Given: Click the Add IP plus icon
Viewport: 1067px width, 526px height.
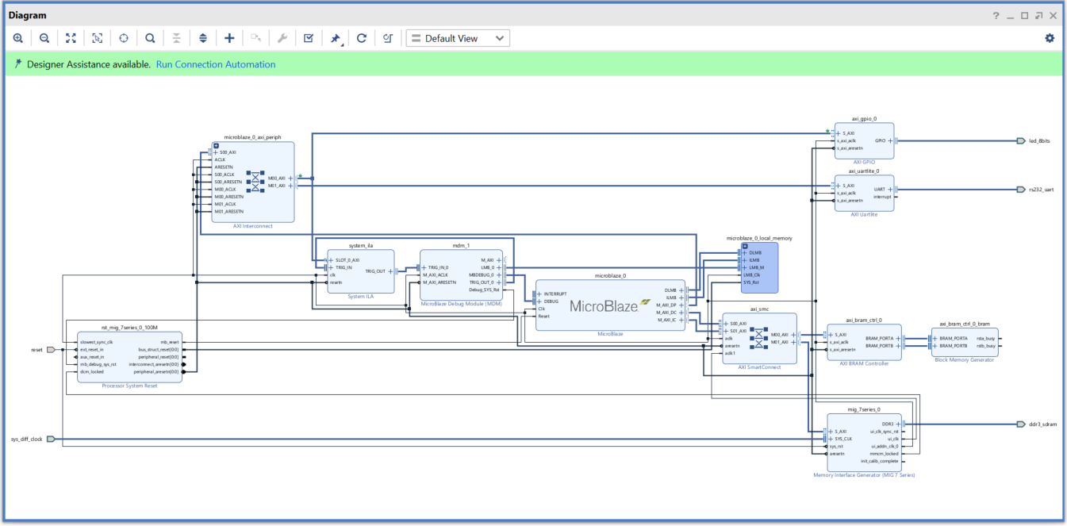Looking at the screenshot, I should pyautogui.click(x=229, y=38).
